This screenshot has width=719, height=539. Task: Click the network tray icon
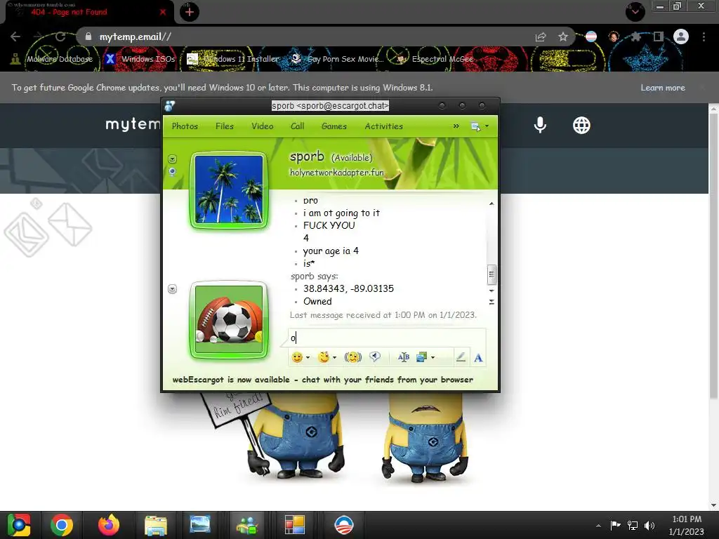click(x=633, y=525)
